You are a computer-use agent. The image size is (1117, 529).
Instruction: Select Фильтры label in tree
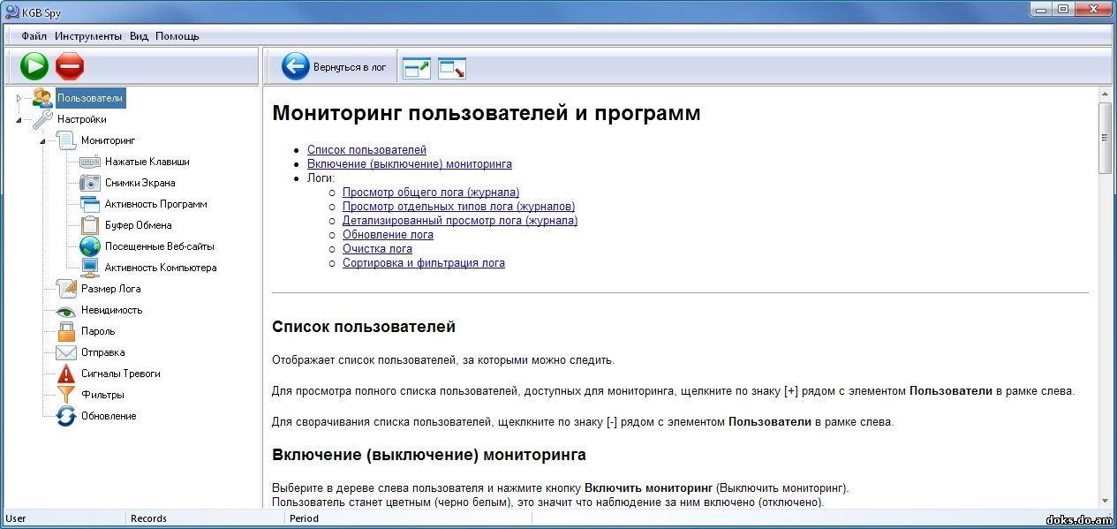[102, 395]
